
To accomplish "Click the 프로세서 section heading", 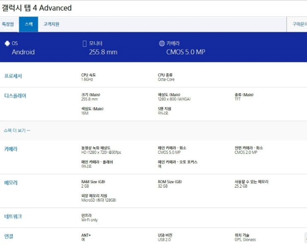I will [x=13, y=76].
